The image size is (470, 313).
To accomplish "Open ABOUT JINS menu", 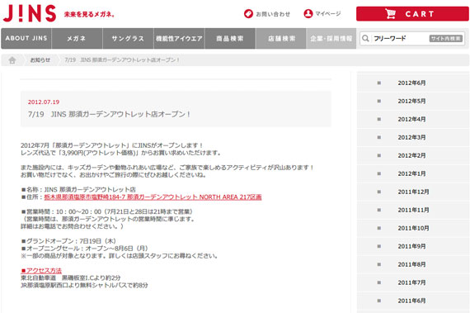I will pos(26,39).
